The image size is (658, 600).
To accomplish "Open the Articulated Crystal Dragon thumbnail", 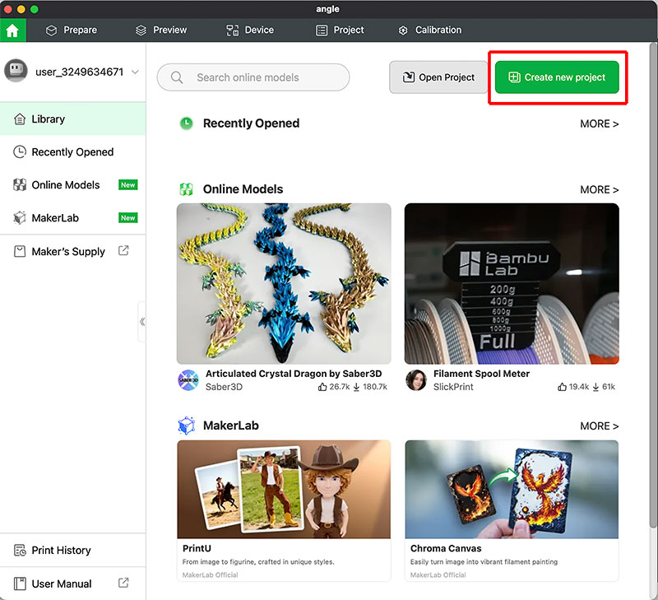I will 284,284.
